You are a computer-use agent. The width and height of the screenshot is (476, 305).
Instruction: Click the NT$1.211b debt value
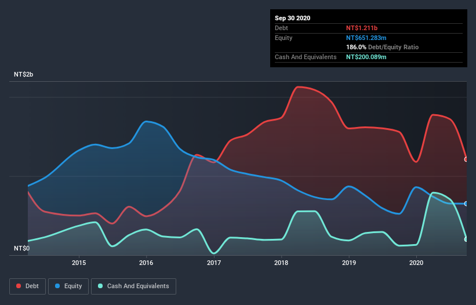[x=362, y=28]
